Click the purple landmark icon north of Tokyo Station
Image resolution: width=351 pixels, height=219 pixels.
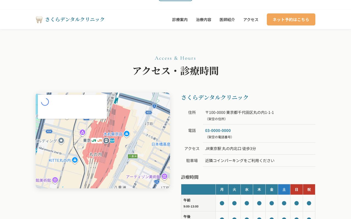point(83,132)
